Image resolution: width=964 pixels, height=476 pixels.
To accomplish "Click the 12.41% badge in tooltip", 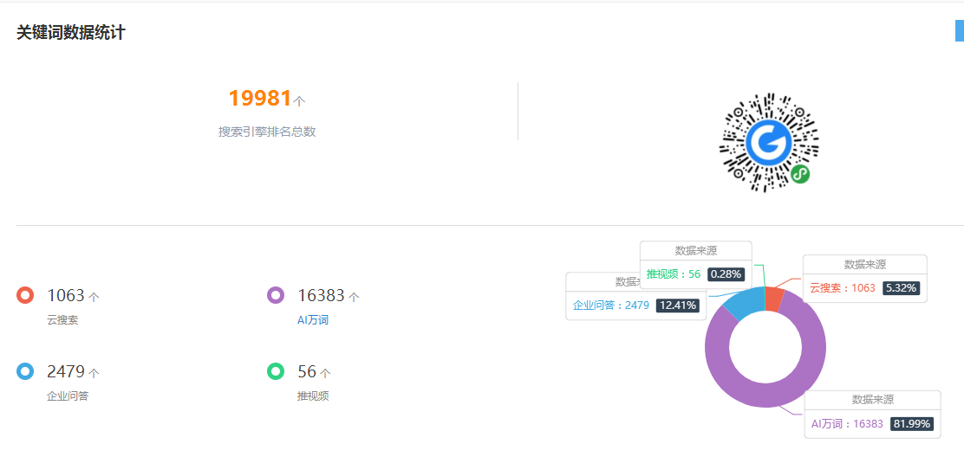I will pos(678,305).
